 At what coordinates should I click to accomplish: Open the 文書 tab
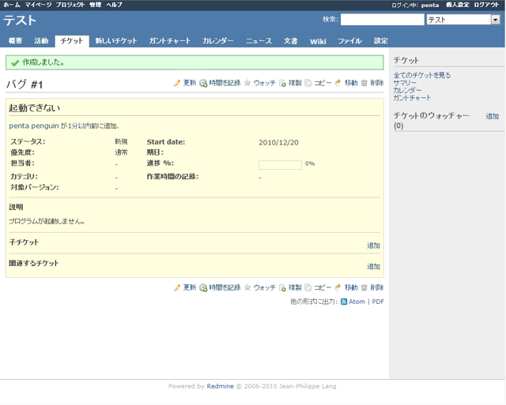[291, 41]
